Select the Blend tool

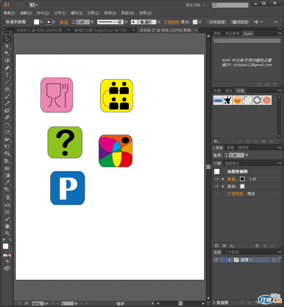point(7,189)
